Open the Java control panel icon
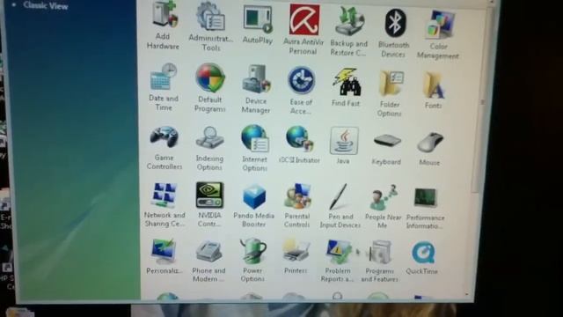This screenshot has height=317, width=563. pos(344,141)
